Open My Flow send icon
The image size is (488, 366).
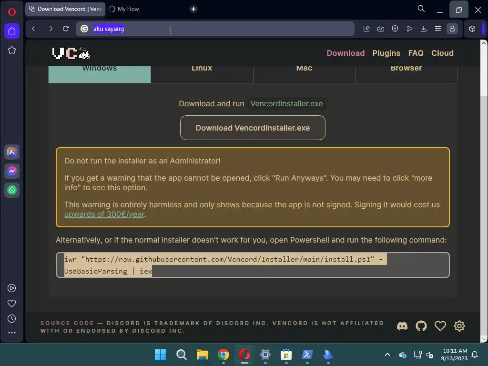point(409,29)
